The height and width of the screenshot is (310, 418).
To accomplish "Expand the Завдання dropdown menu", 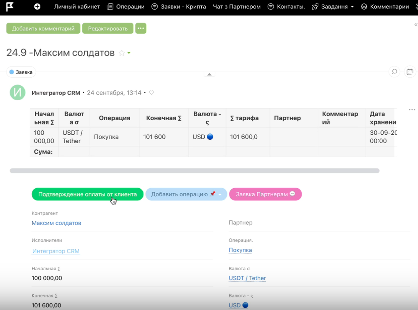I will (x=352, y=7).
